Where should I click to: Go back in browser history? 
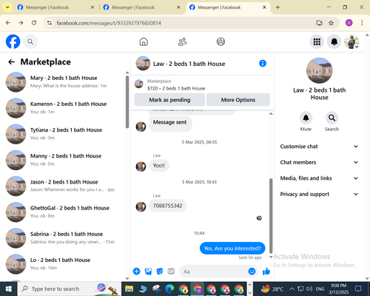8,23
